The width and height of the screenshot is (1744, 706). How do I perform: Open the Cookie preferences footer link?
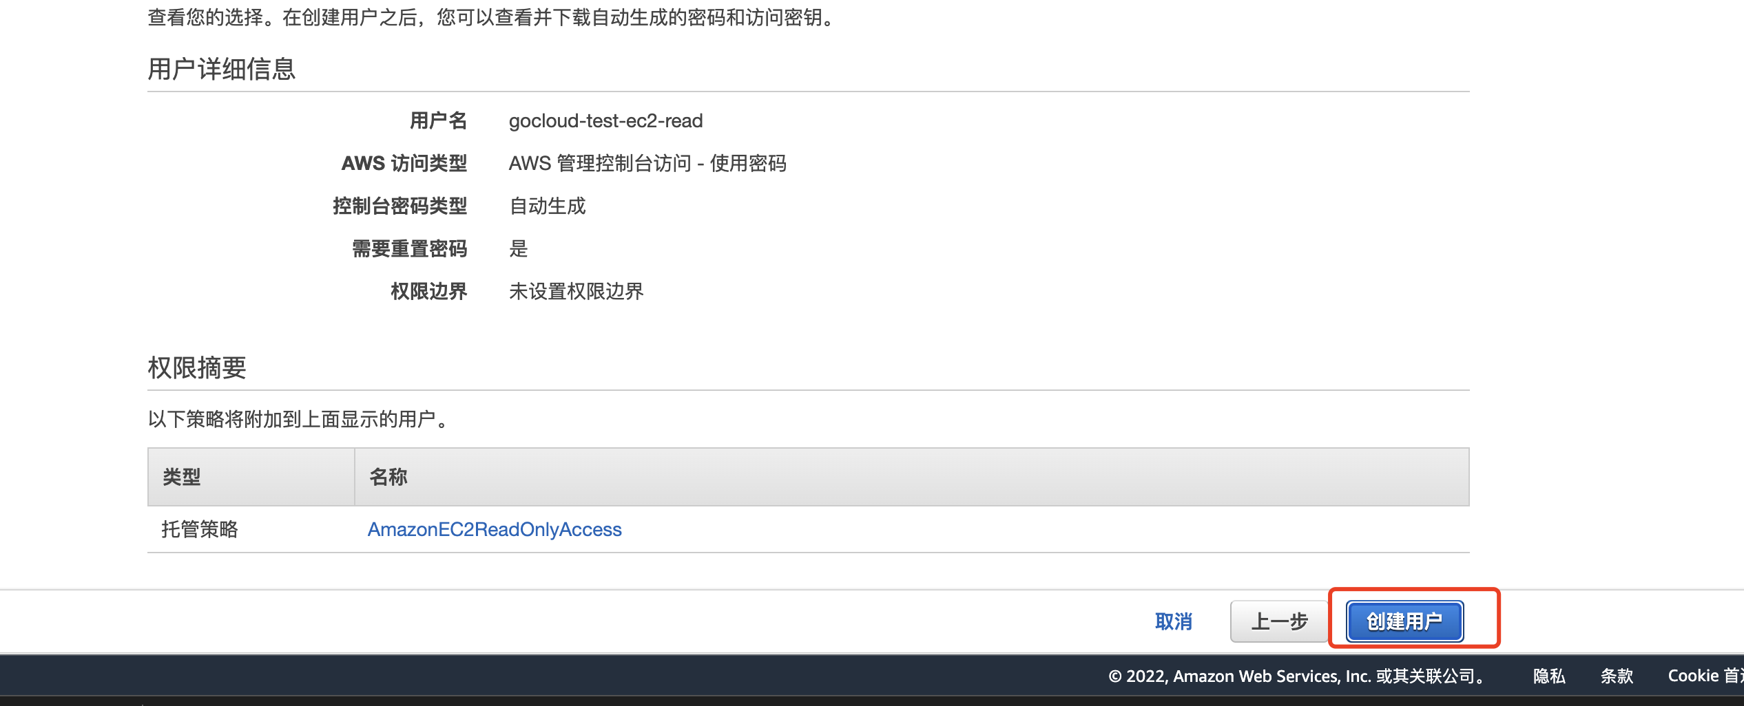(1705, 676)
